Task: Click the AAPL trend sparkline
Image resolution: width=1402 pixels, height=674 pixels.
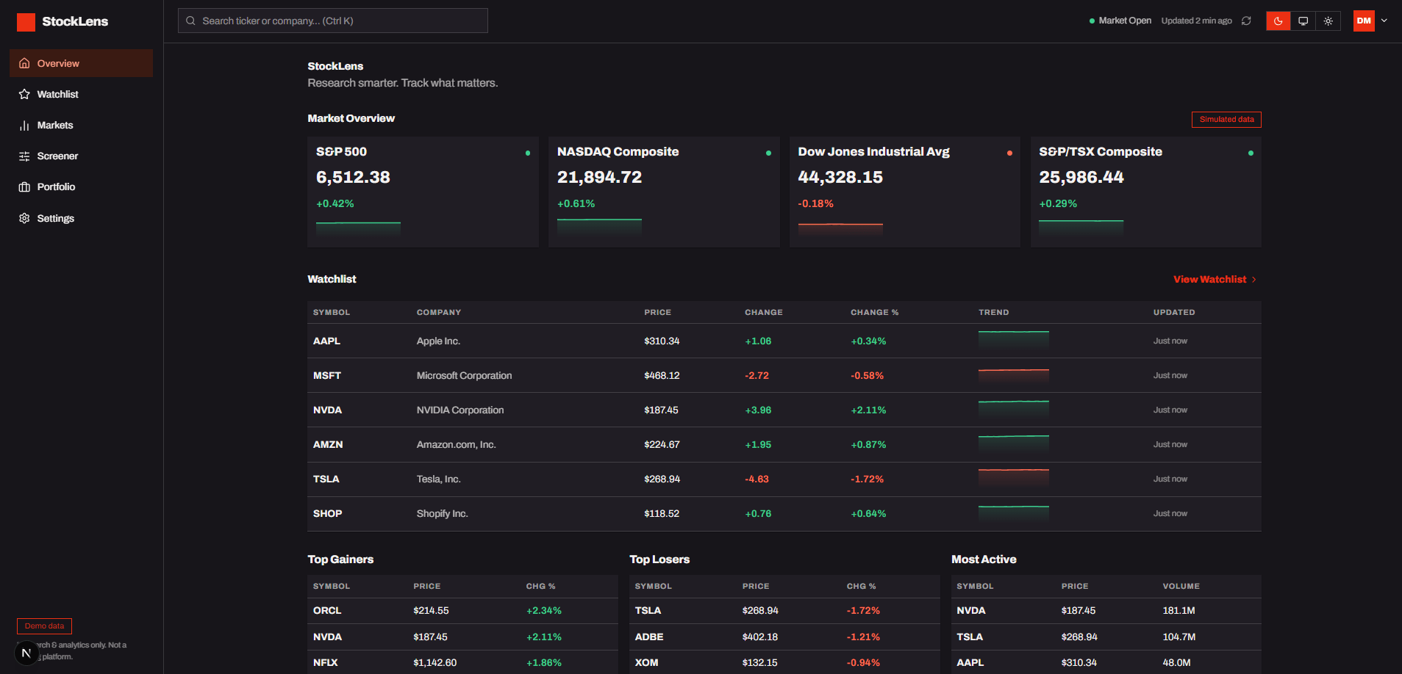Action: (x=1014, y=339)
